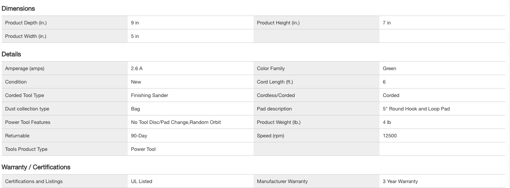Click the Details section heading
Image resolution: width=510 pixels, height=188 pixels.
[11, 54]
